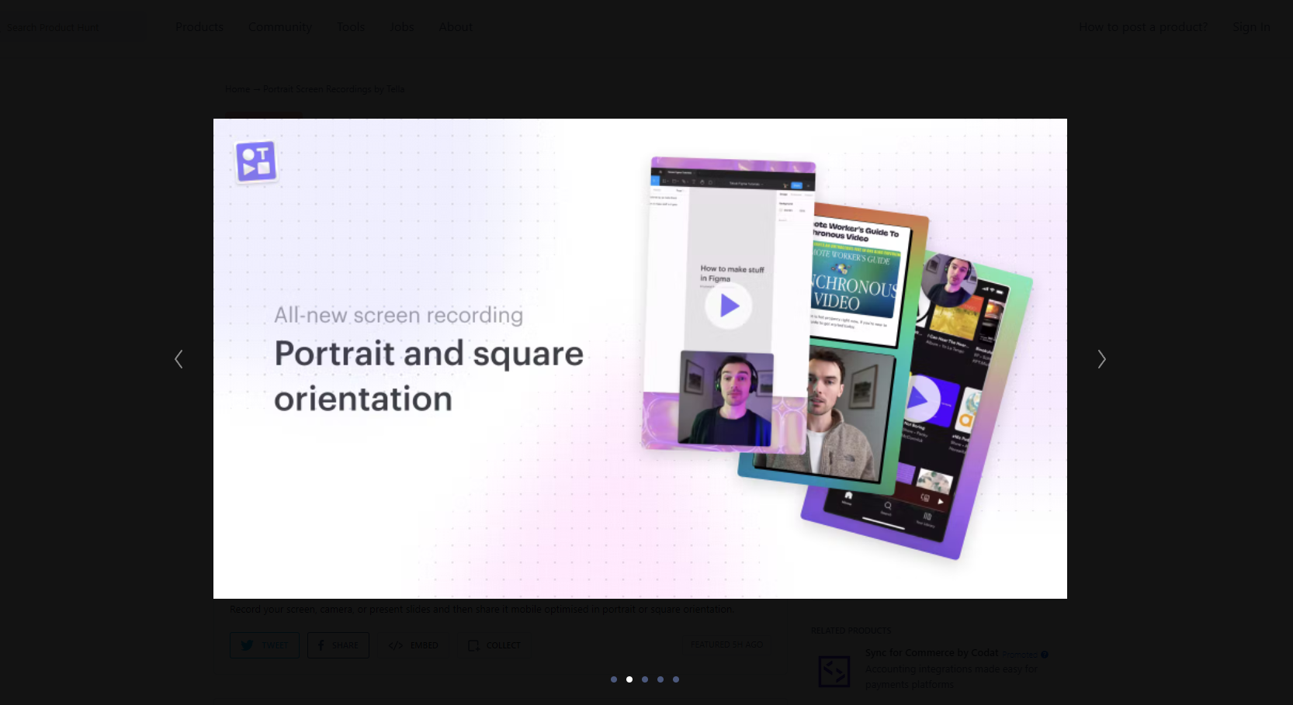Viewport: 1293px width, 705px height.
Task: Click the Facebook f icon
Action: (x=321, y=645)
